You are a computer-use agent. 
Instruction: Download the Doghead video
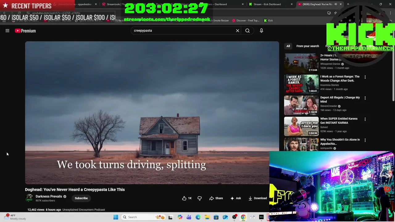point(258,198)
